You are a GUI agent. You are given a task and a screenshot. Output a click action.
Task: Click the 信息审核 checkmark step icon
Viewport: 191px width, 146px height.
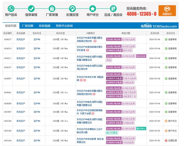(31, 8)
